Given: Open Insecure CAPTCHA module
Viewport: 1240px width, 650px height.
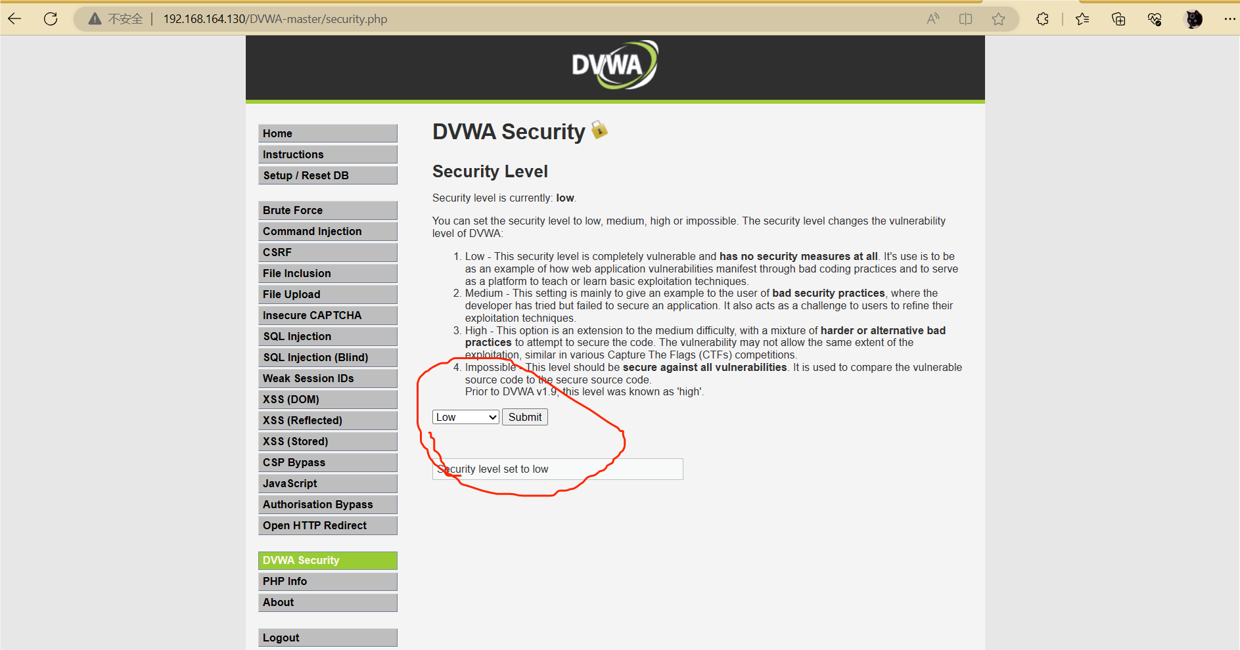Looking at the screenshot, I should pos(328,315).
